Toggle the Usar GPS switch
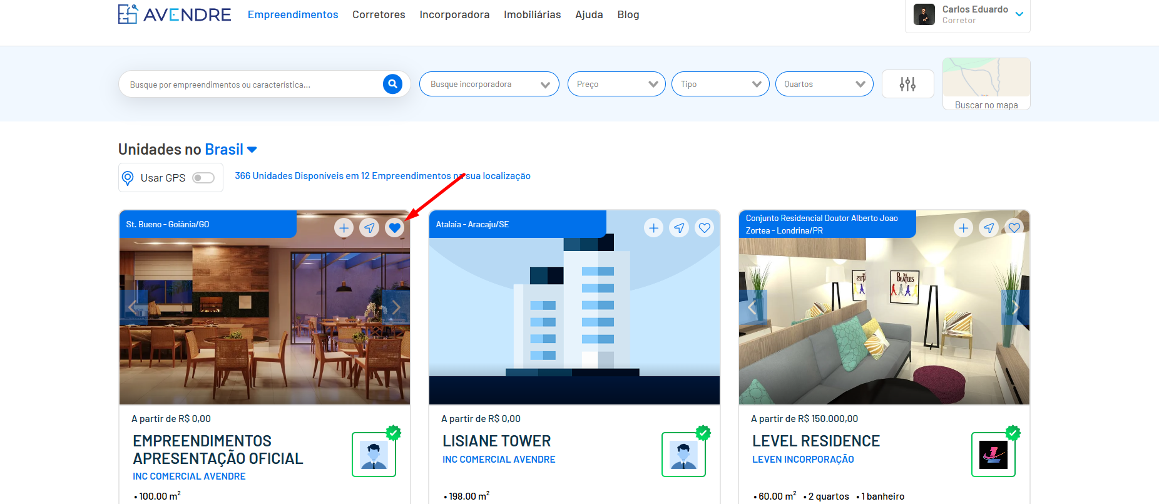The height and width of the screenshot is (504, 1159). pos(203,178)
